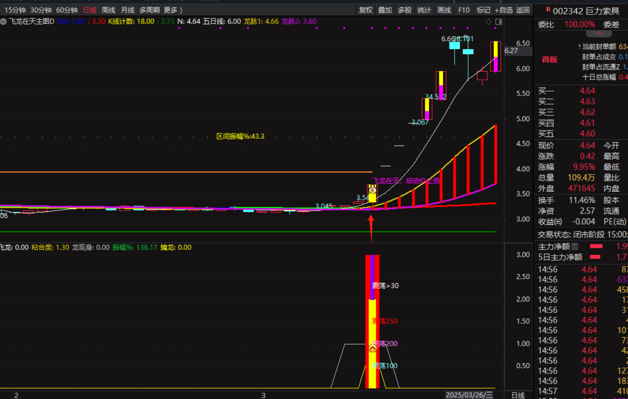The height and width of the screenshot is (399, 628).
Task: Open F10 company information
Action: coord(464,10)
